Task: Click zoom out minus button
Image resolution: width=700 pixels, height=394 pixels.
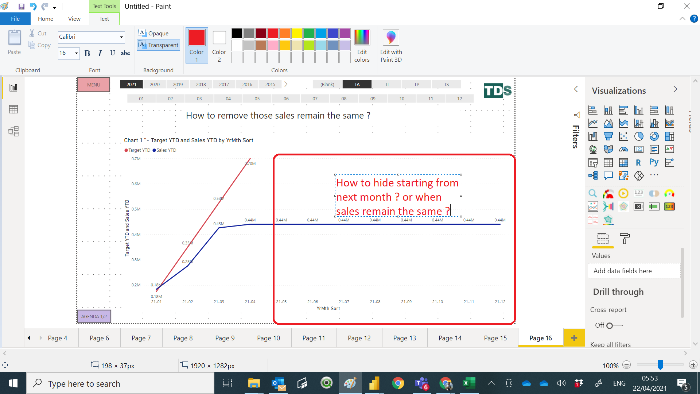Action: click(627, 365)
